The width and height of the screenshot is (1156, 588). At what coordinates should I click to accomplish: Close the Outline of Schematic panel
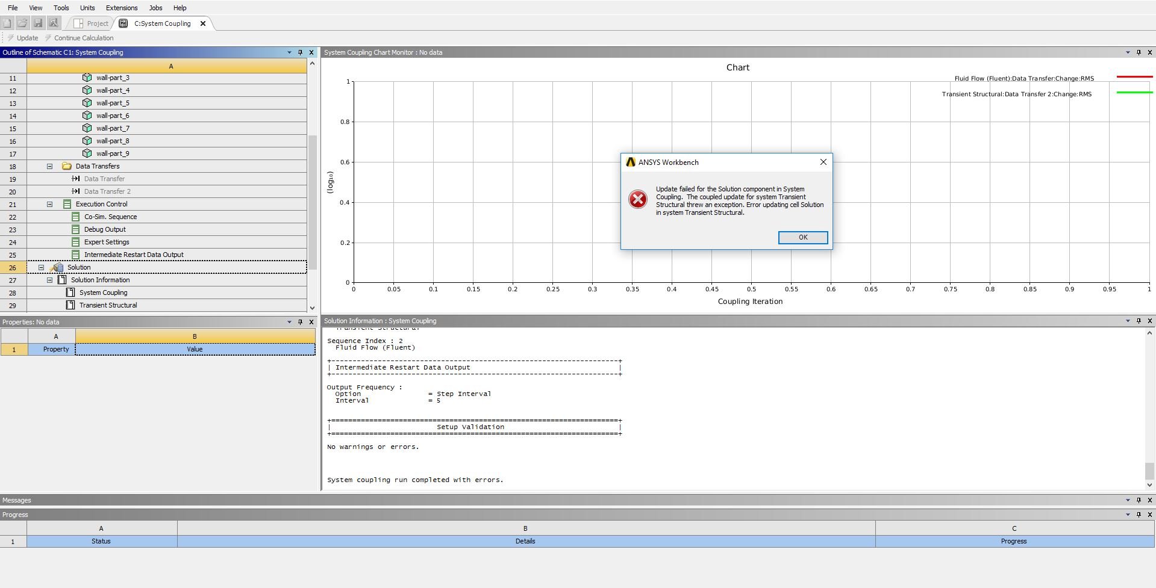pyautogui.click(x=311, y=52)
